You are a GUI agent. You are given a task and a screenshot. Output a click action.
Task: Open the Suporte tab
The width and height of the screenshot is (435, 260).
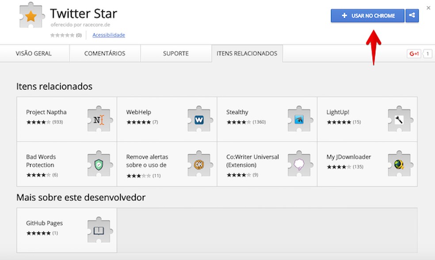(x=176, y=53)
